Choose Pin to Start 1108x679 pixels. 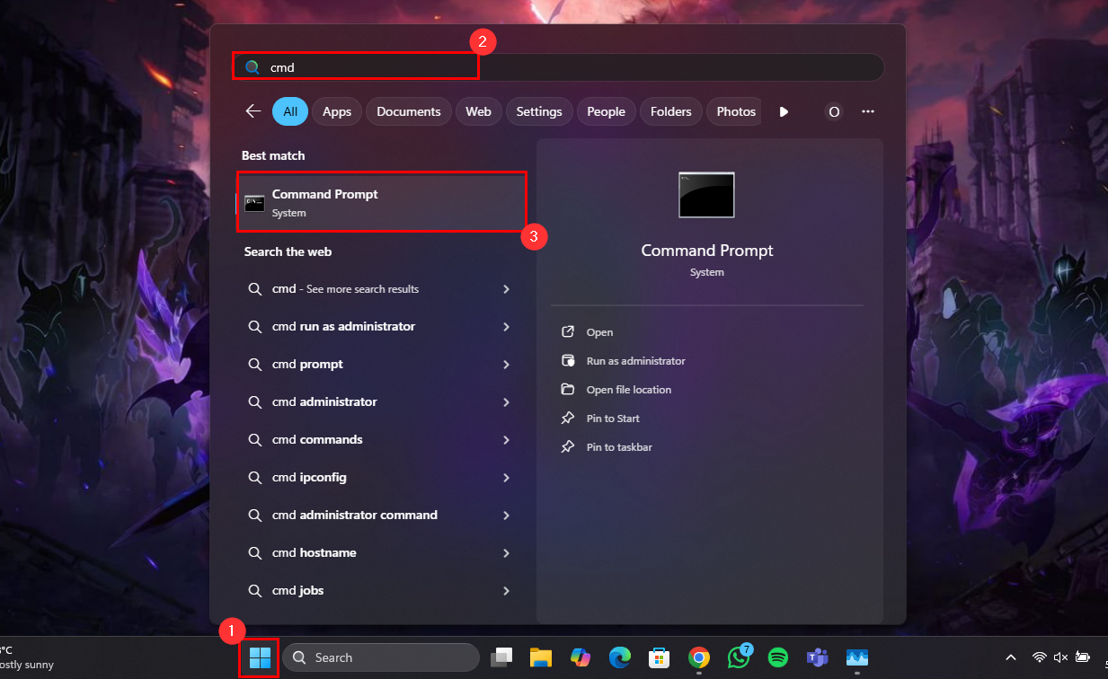click(x=600, y=419)
